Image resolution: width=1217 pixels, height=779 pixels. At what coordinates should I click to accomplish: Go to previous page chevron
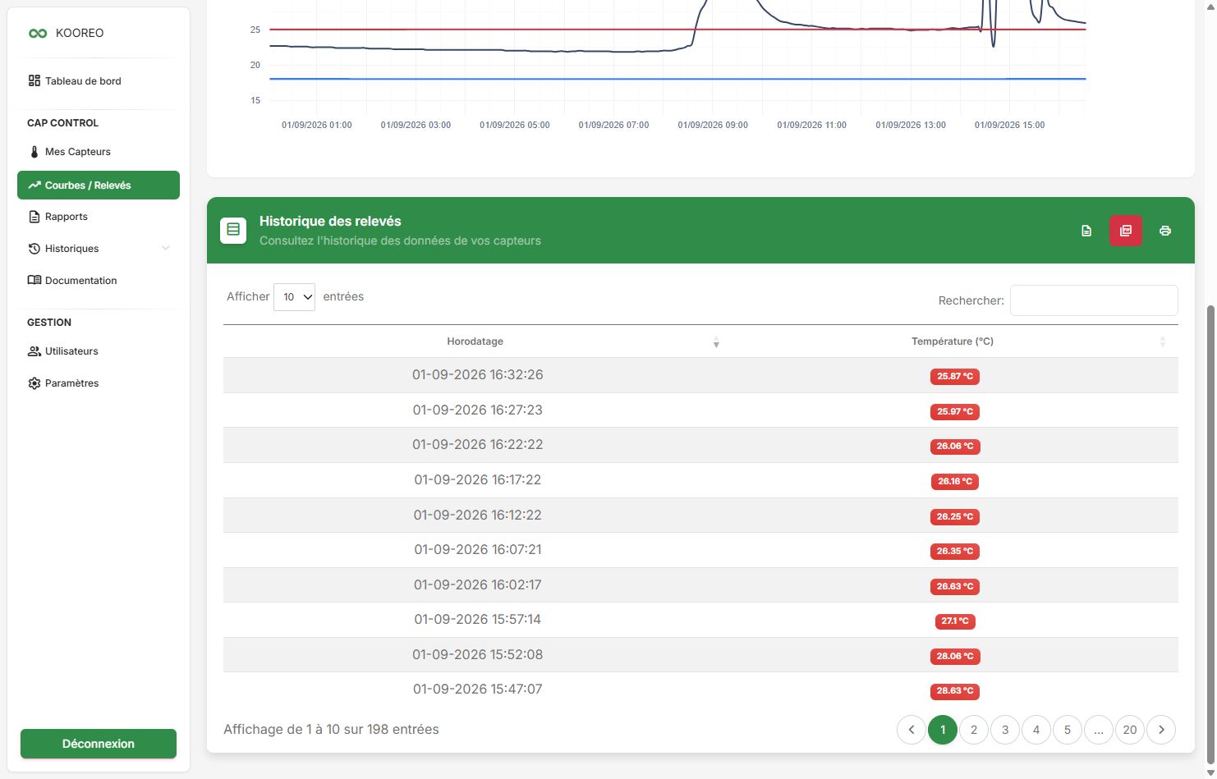click(x=912, y=730)
